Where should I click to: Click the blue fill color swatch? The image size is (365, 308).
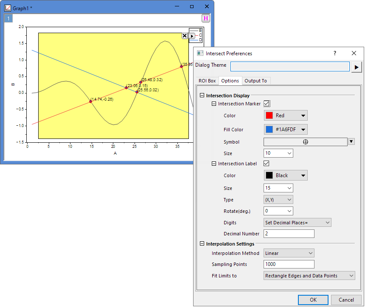click(x=270, y=130)
